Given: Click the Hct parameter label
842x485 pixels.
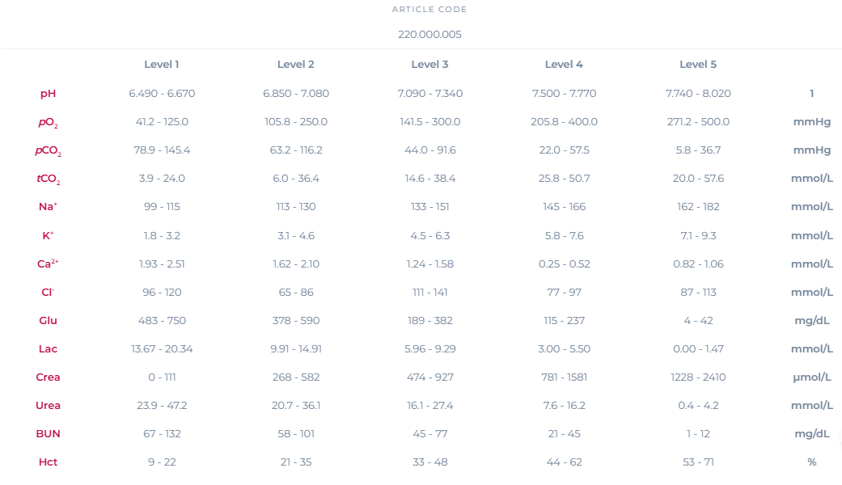Looking at the screenshot, I should [49, 462].
